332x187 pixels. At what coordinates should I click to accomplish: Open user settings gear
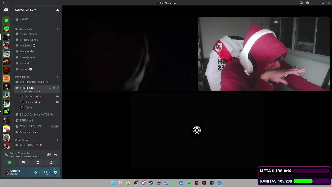[x=55, y=172]
